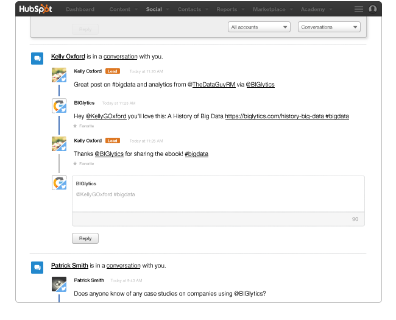The height and width of the screenshot is (320, 396).
Task: Open Kelly Oxford's avatar on first tweet
Action: [x=59, y=75]
